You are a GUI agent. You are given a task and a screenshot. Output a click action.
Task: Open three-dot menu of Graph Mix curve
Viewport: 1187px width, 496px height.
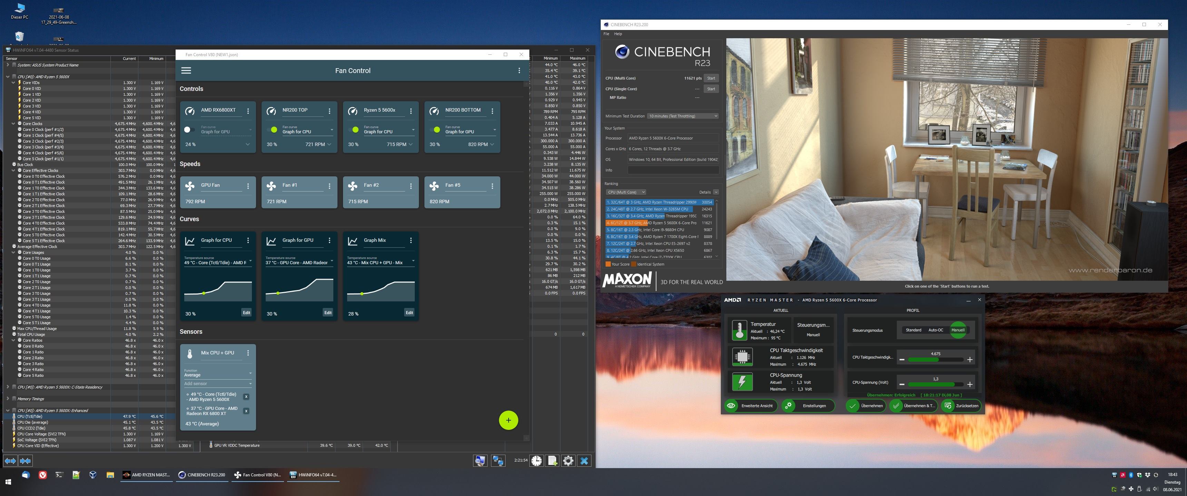(x=411, y=240)
